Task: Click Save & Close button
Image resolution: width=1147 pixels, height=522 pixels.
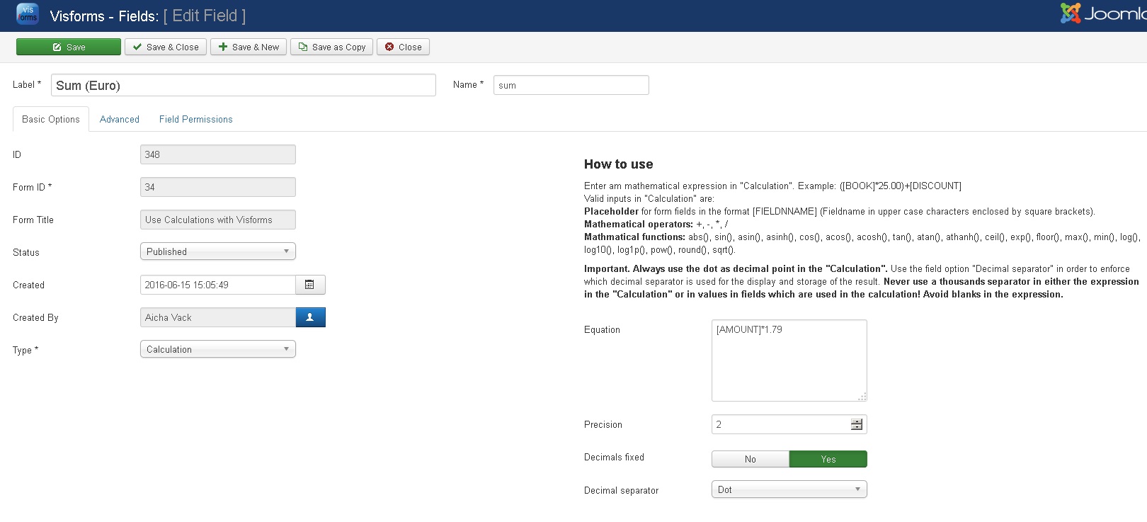Action: tap(166, 47)
